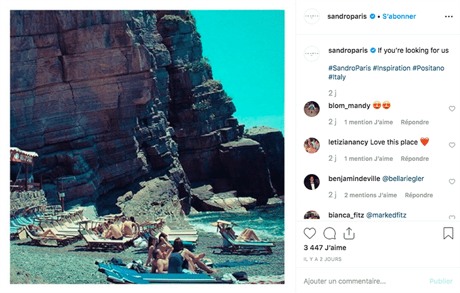Like benjamindeville's comment
Image resolution: width=460 pixels, height=293 pixels.
(452, 182)
